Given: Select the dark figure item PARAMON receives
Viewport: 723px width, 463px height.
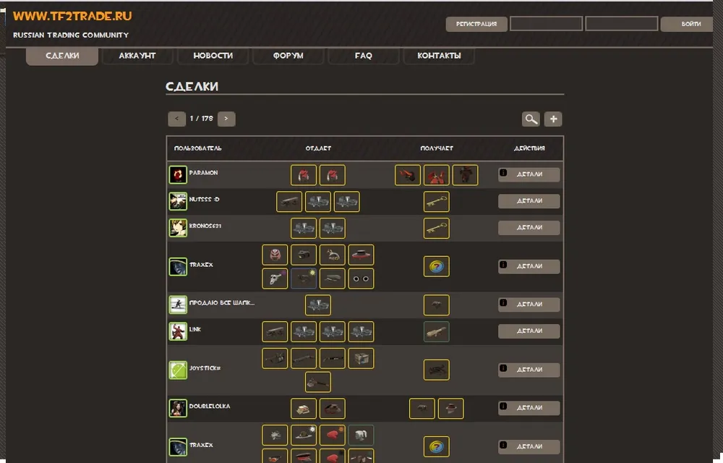Looking at the screenshot, I should pyautogui.click(x=465, y=175).
